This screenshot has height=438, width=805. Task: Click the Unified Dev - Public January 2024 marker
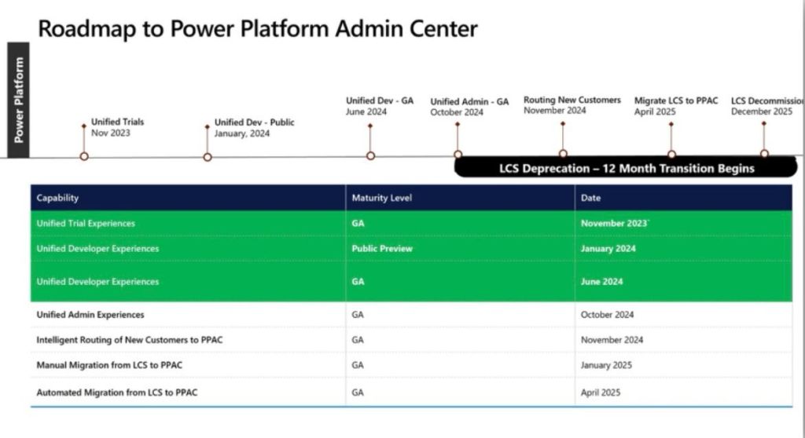tap(208, 157)
